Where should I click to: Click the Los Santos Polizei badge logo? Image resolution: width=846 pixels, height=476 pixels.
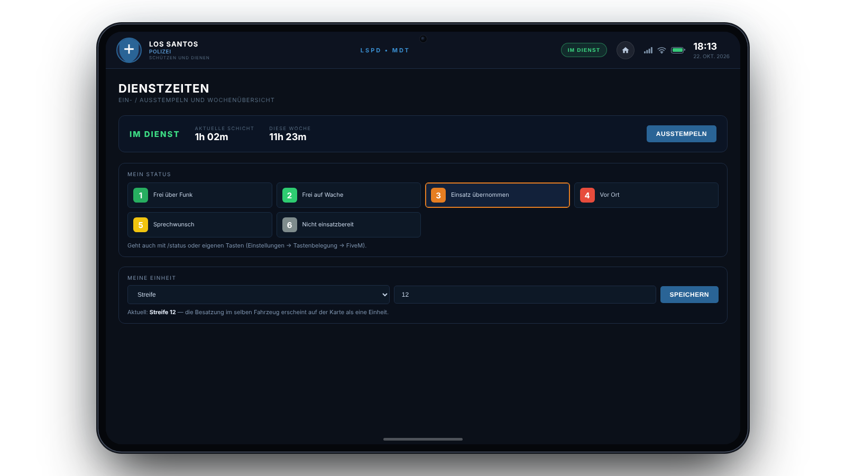coord(129,50)
